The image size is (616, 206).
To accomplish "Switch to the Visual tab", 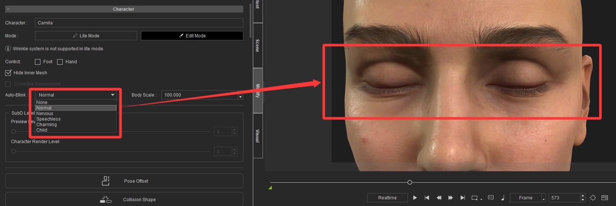I will 258,136.
